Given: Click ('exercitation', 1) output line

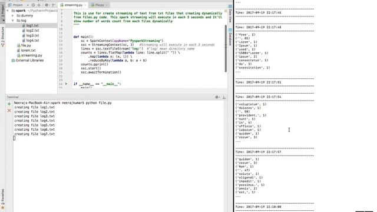Looking at the screenshot, I should point(253,68).
